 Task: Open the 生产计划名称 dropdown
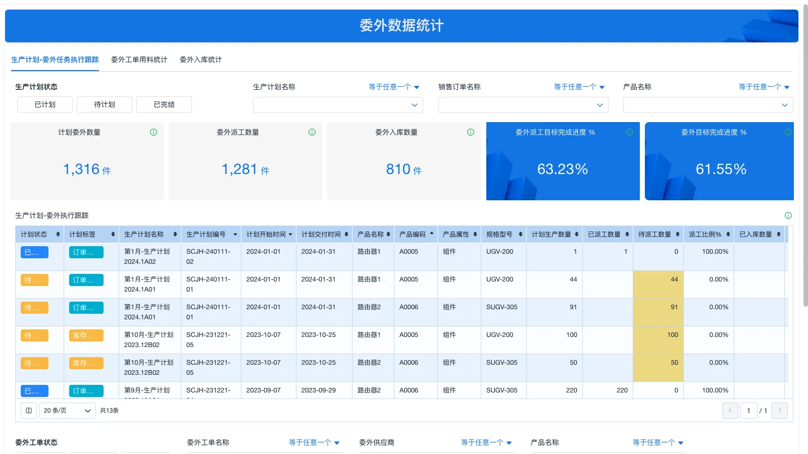pyautogui.click(x=337, y=105)
